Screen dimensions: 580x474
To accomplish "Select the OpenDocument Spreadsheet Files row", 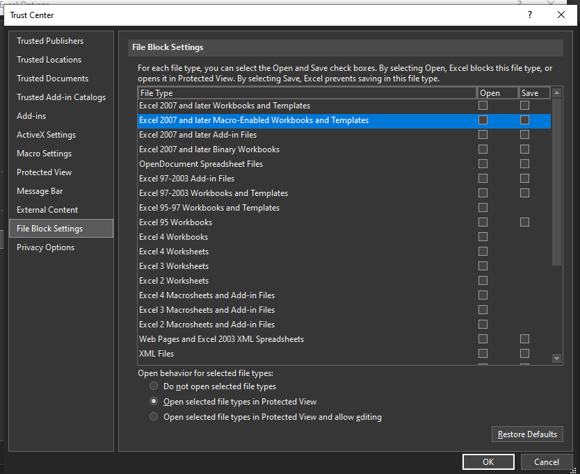I will 344,164.
